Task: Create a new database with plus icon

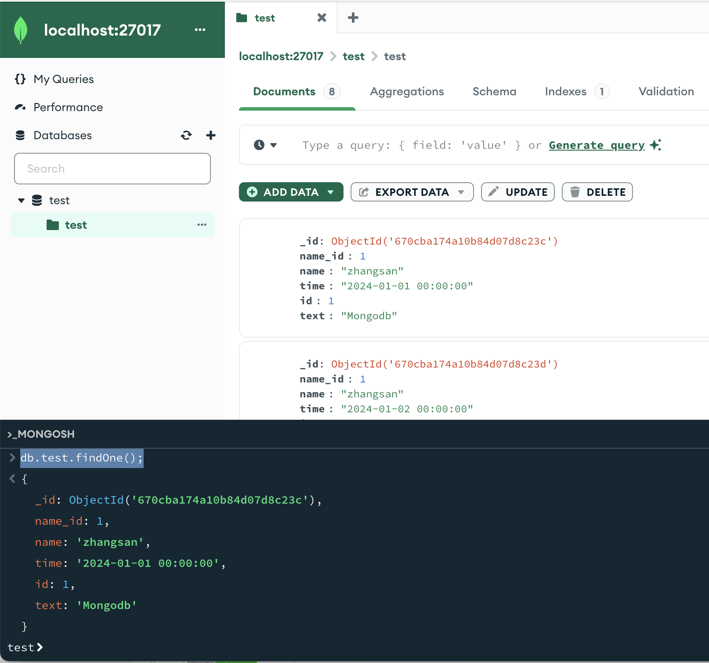Action: pos(211,135)
